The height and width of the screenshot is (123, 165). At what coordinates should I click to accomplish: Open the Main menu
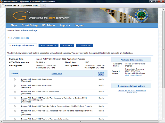14,25
